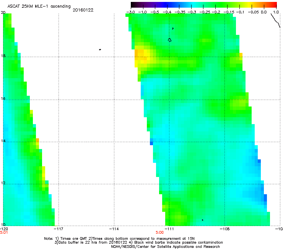The width and height of the screenshot is (283, 249).
Task: Click the small black dot near 10N, -109
Action: tap(203, 220)
